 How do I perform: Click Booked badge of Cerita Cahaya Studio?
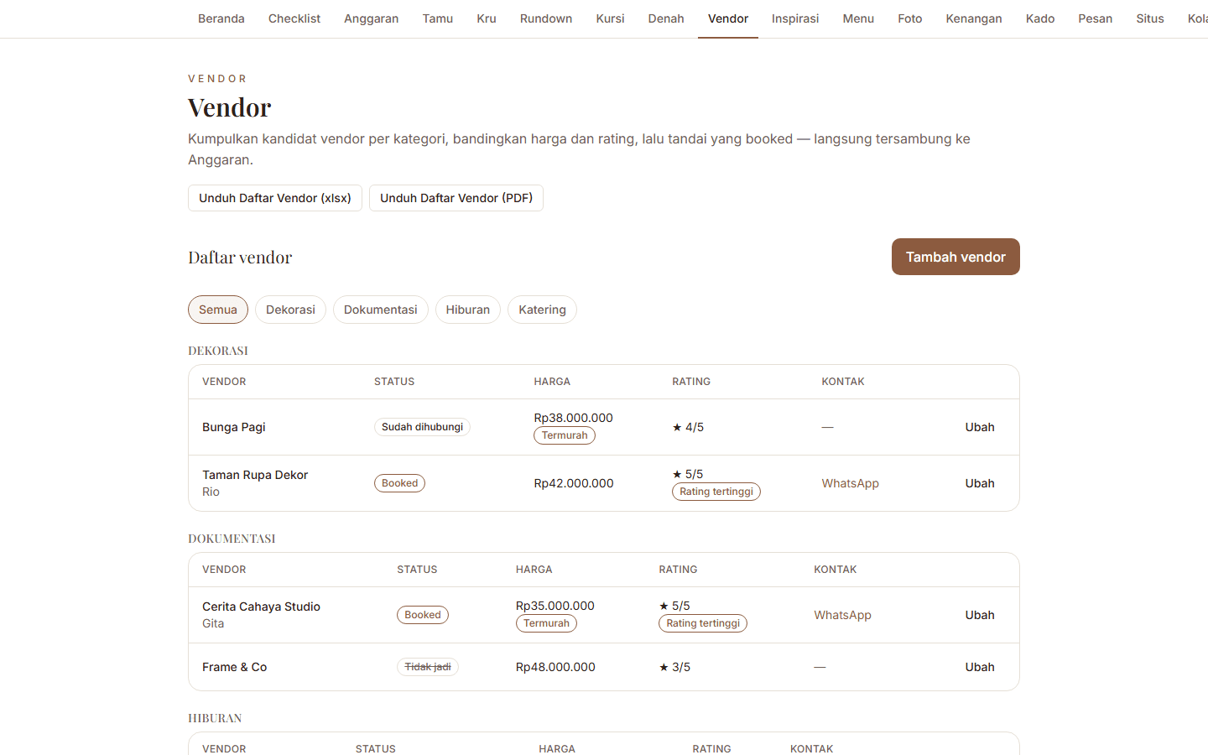tap(423, 615)
